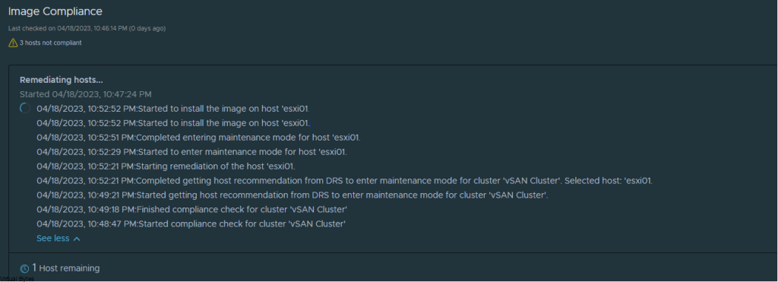
Task: Select the Completed entering maintenance mode entry
Action: click(198, 138)
